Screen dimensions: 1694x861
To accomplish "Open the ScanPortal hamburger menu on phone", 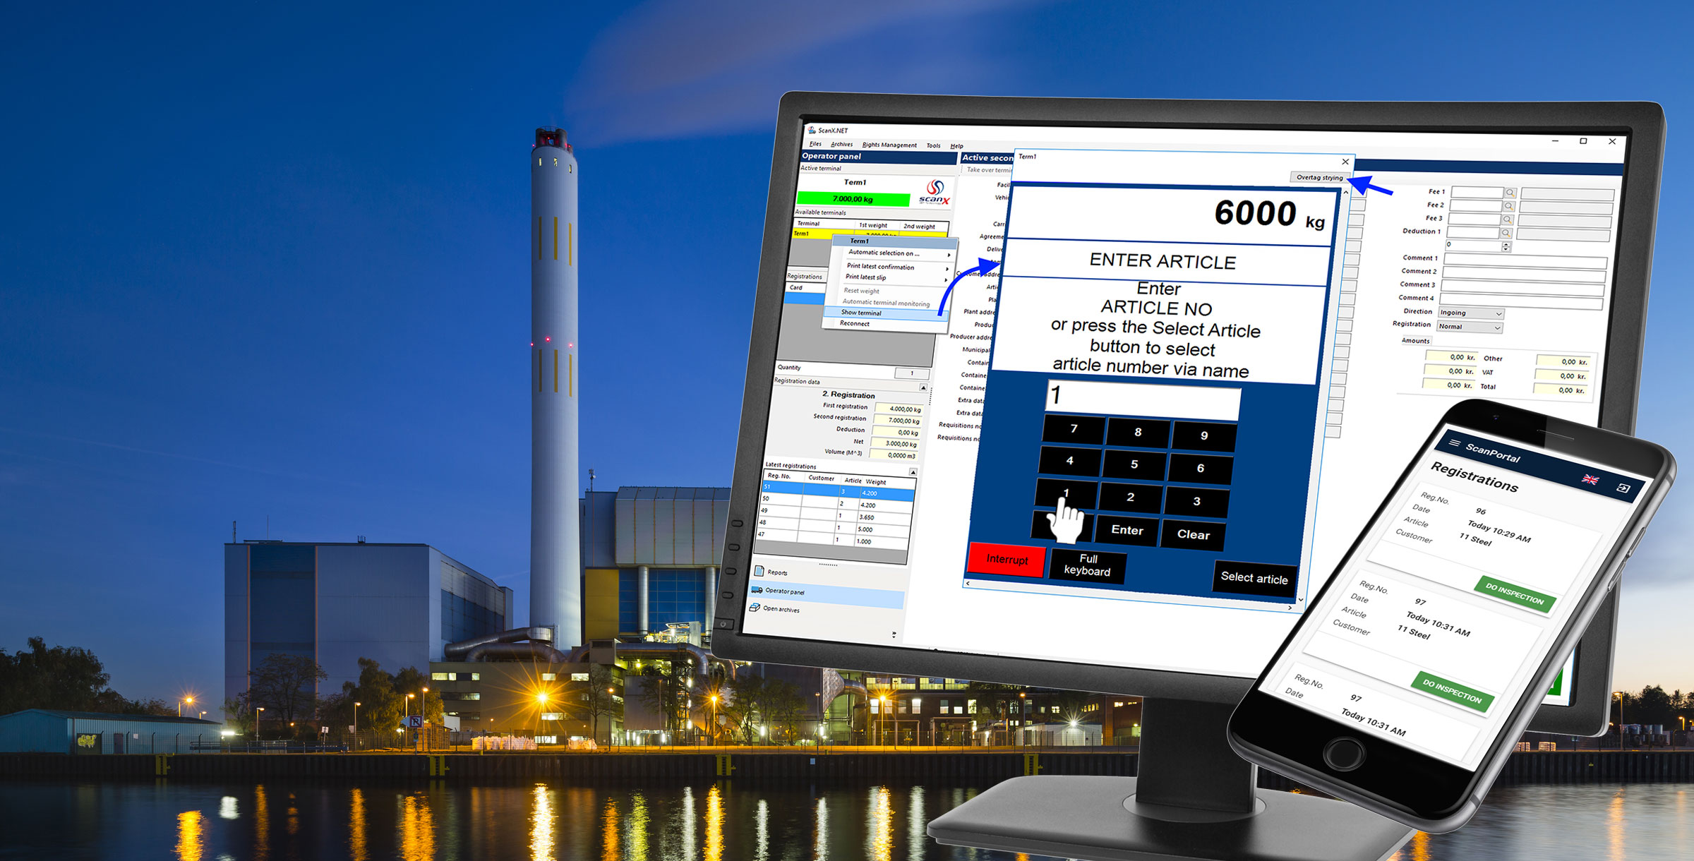I will (1455, 443).
